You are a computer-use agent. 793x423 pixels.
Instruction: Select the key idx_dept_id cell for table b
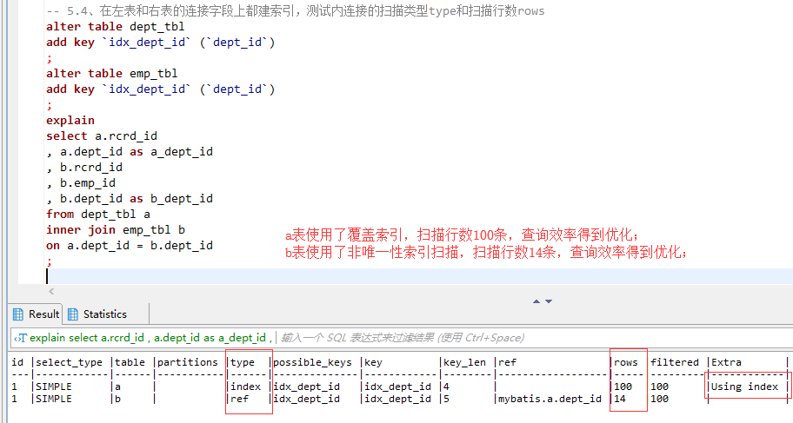tap(397, 399)
